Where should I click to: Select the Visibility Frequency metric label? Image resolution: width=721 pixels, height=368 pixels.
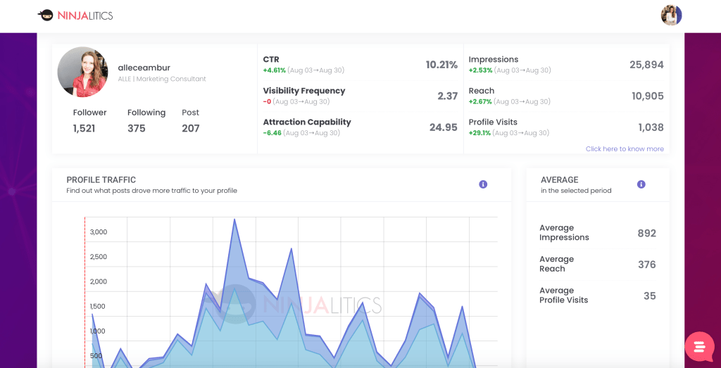303,91
